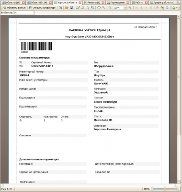Expand the export dropdown arrow at toolbar end
Screen dimensions: 182x192
click(177, 8)
